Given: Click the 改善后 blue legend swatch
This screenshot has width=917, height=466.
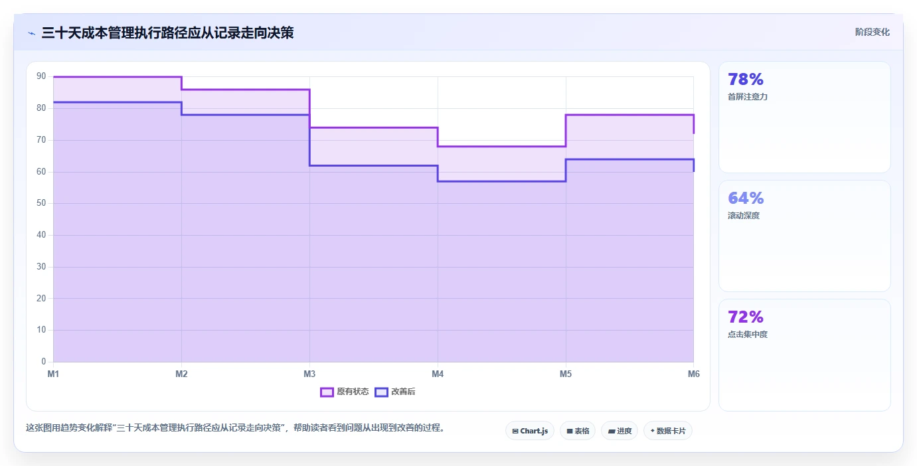Looking at the screenshot, I should pyautogui.click(x=381, y=392).
